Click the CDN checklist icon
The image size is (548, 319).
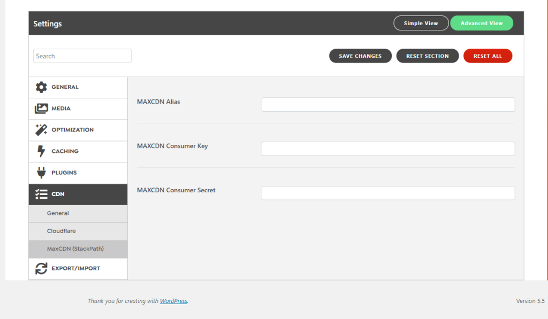coord(41,194)
